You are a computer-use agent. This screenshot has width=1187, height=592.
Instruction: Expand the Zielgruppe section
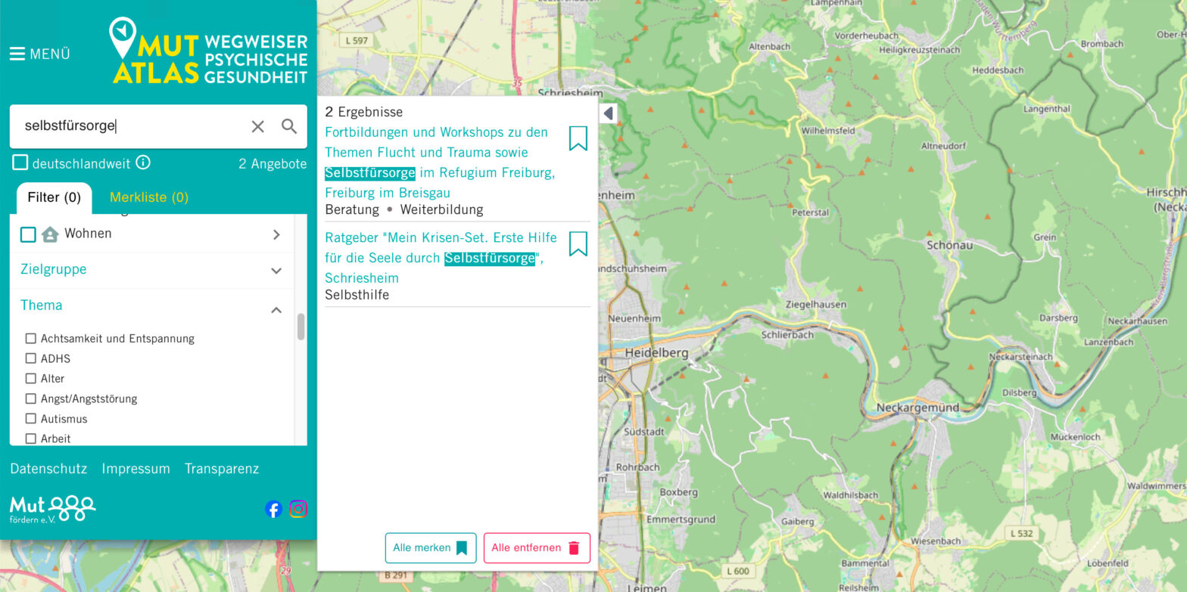(151, 270)
